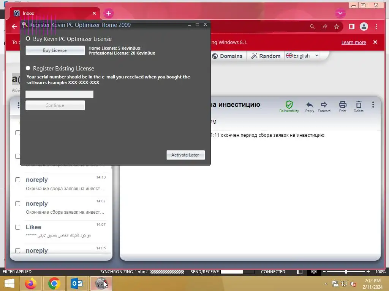Click the browser zoom search magnifier icon
This screenshot has height=291, width=389.
tap(312, 27)
